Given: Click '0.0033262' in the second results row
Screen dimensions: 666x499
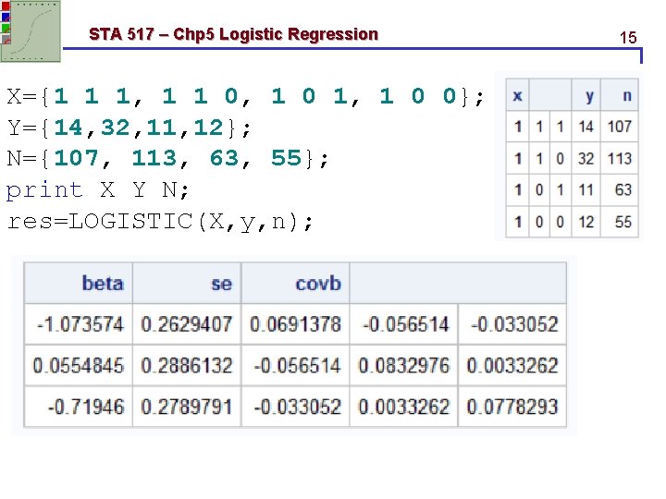Looking at the screenshot, I should click(x=512, y=365).
